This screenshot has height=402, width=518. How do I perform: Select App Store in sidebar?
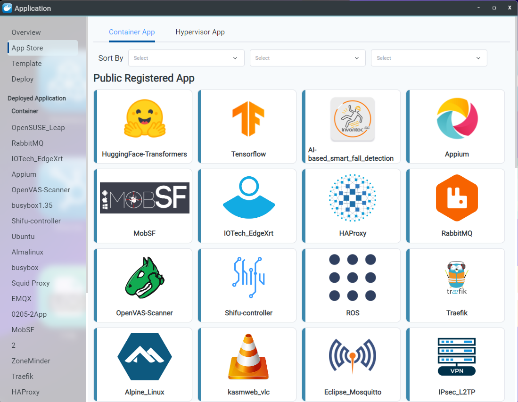(x=42, y=48)
